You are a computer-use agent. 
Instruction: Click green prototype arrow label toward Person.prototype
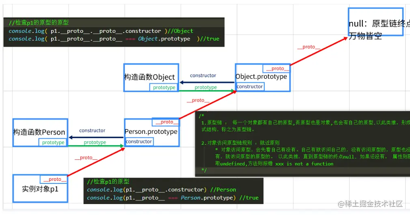[95, 142]
